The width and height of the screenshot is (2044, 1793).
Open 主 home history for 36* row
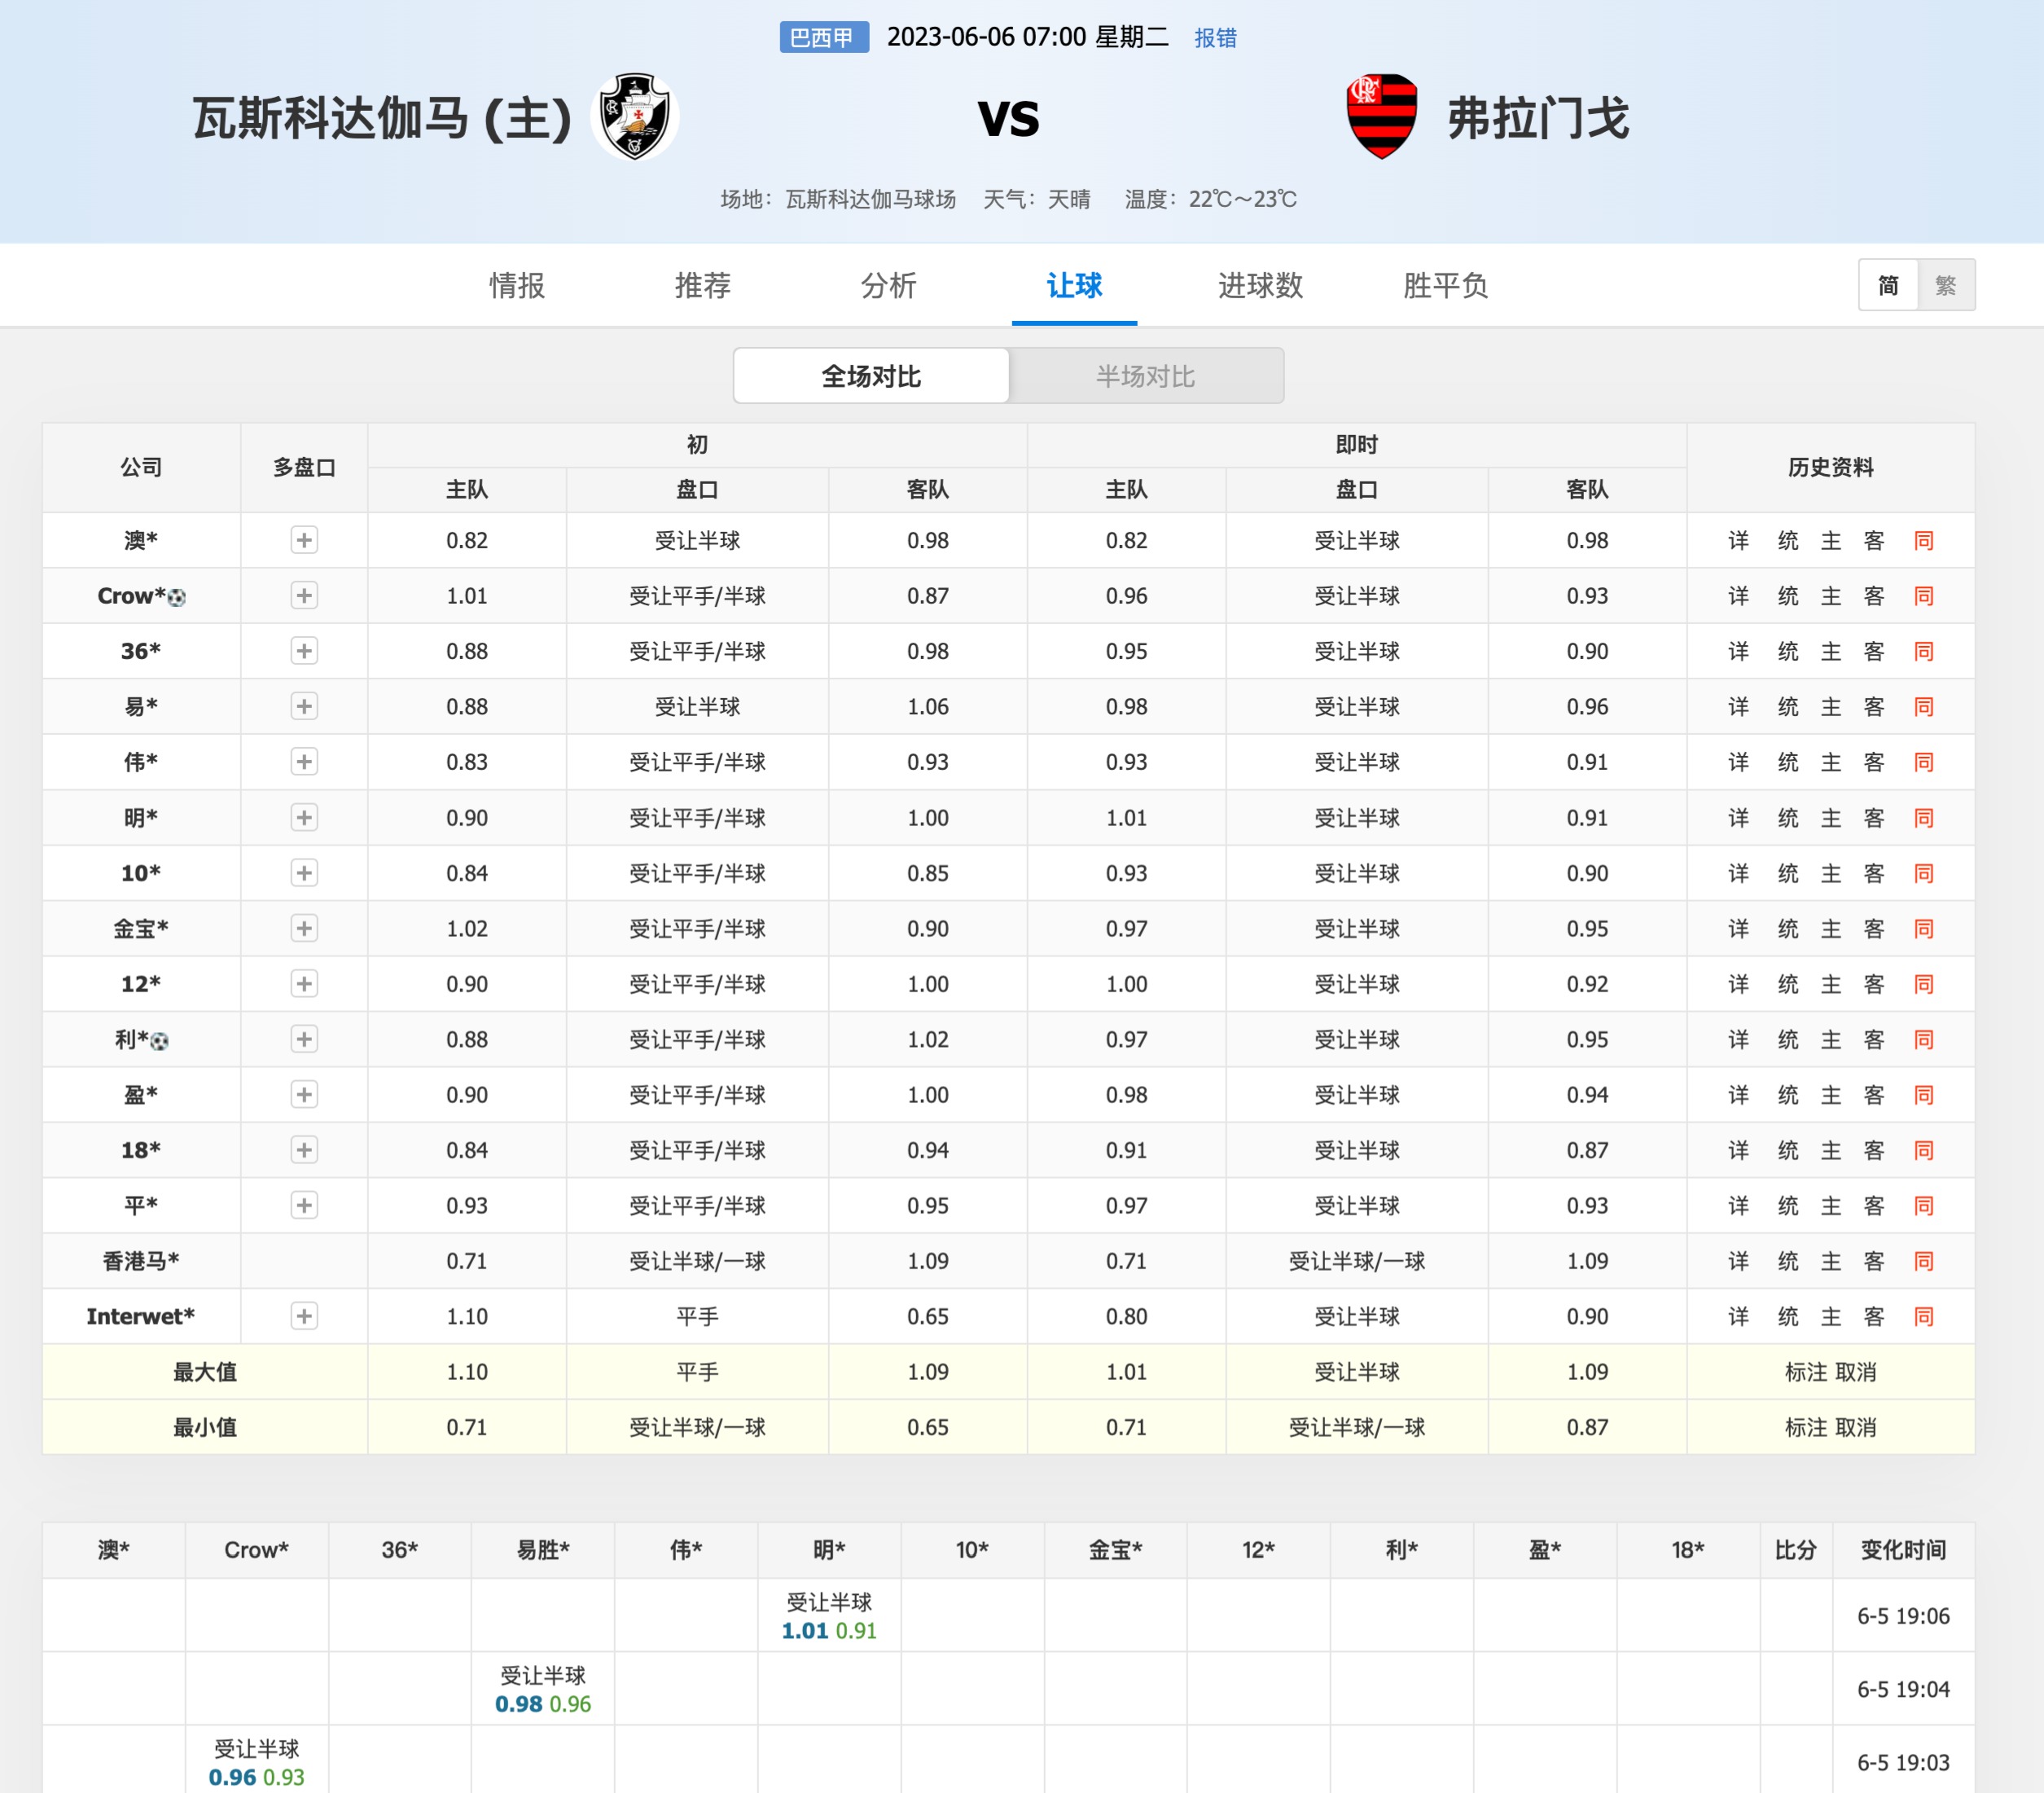(1831, 652)
